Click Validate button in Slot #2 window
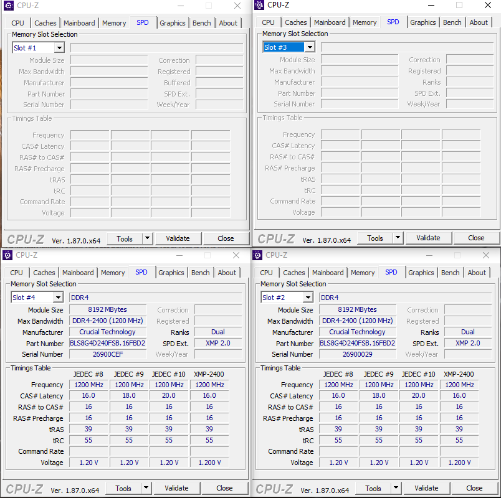This screenshot has width=501, height=498. pos(426,488)
